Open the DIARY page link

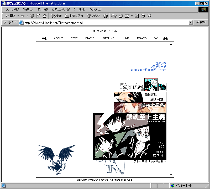pos(90,38)
